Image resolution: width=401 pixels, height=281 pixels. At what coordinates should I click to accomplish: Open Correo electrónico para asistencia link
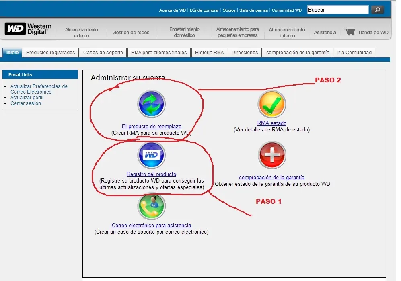(151, 226)
